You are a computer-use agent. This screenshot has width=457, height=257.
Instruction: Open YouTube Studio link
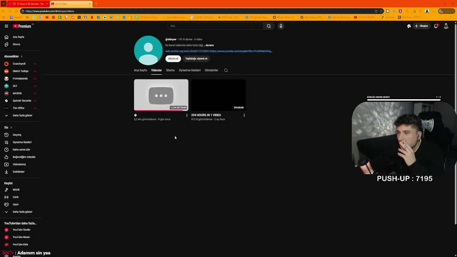click(21, 230)
